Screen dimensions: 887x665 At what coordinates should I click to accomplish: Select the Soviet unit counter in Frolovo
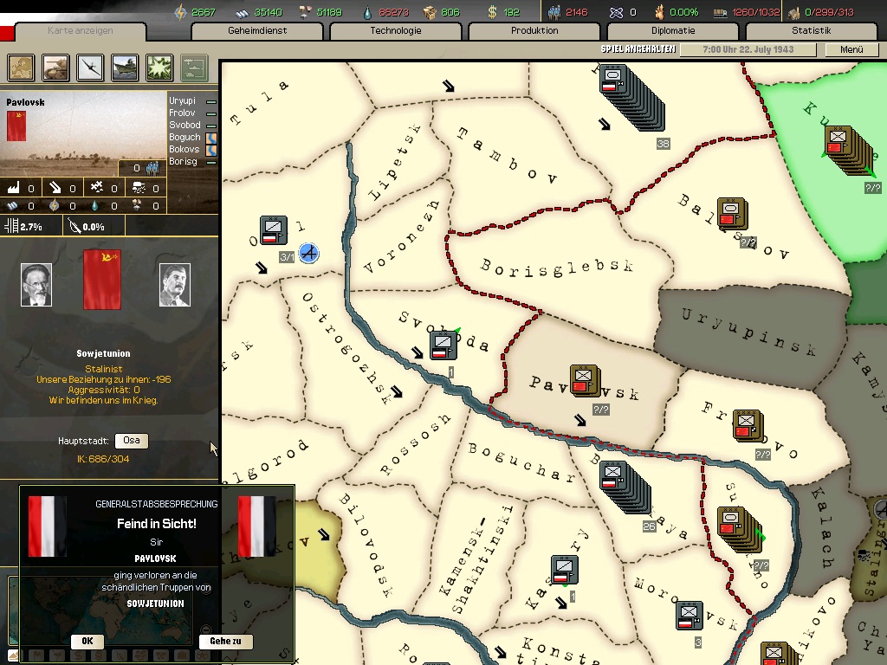tap(748, 425)
